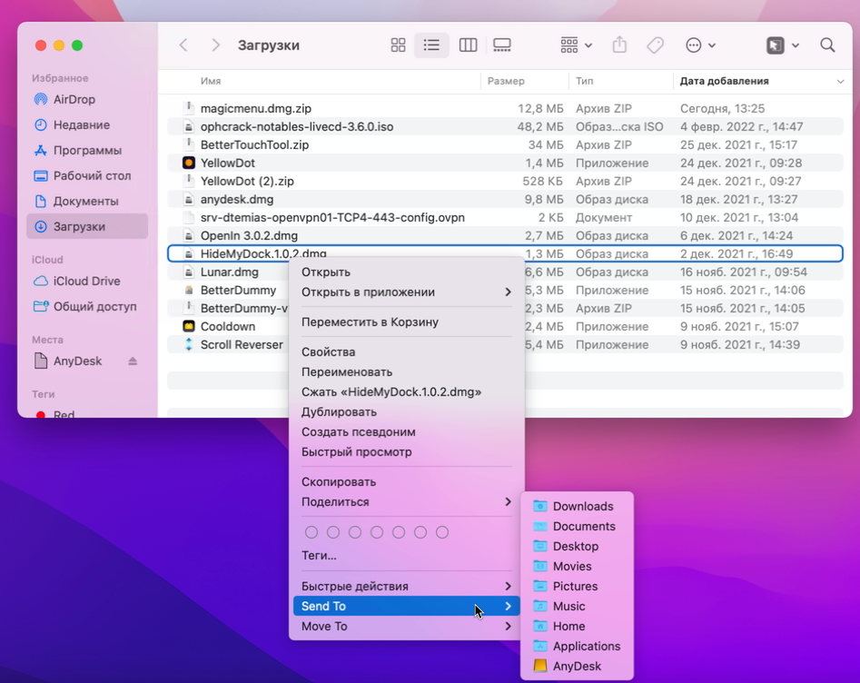Sort by the Размер column header
The image size is (860, 683).
point(506,81)
